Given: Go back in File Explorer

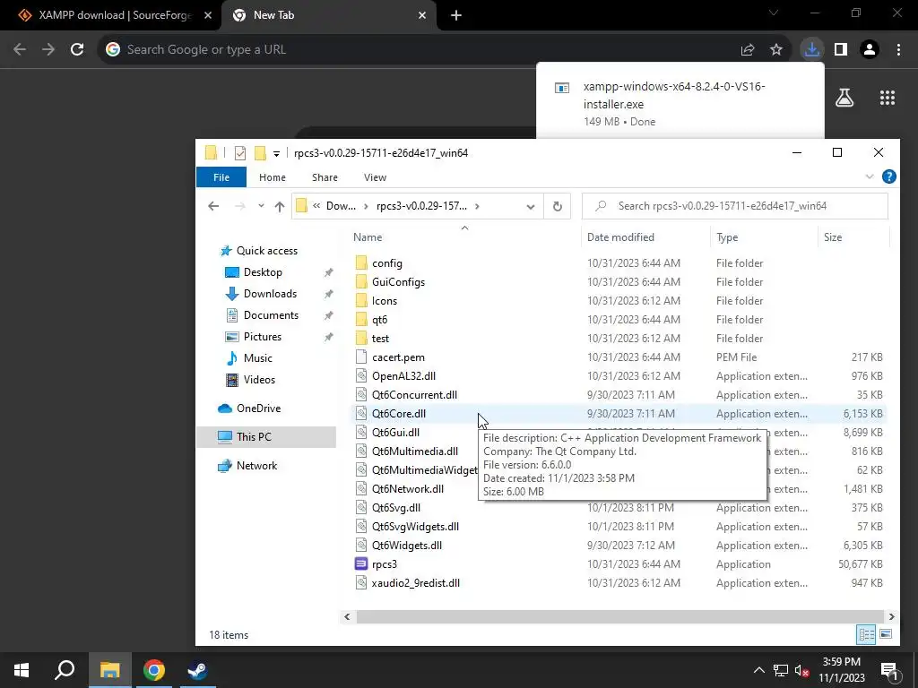Looking at the screenshot, I should [213, 206].
